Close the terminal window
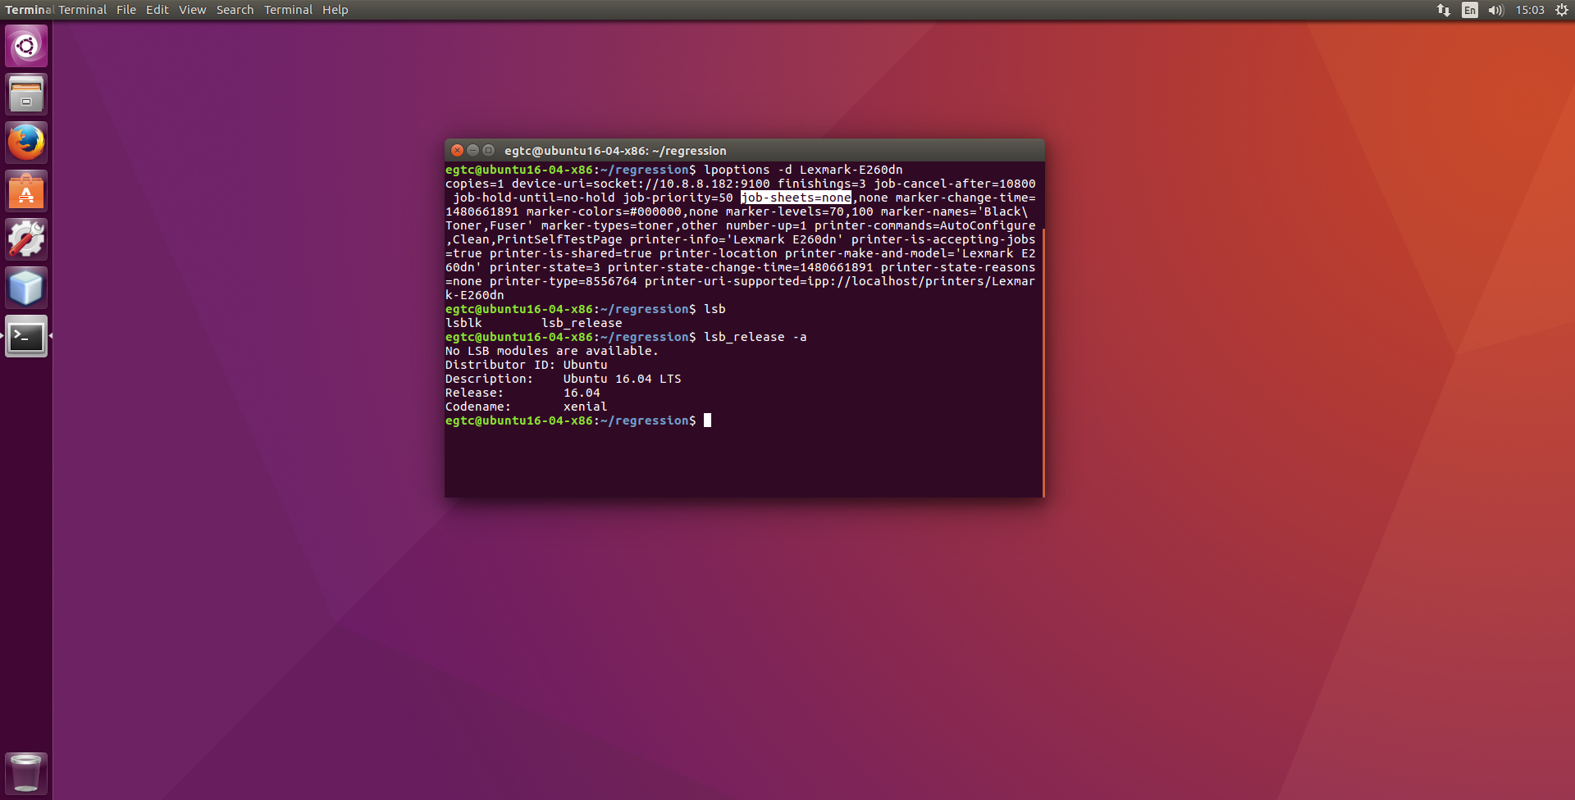The image size is (1575, 800). pyautogui.click(x=458, y=150)
